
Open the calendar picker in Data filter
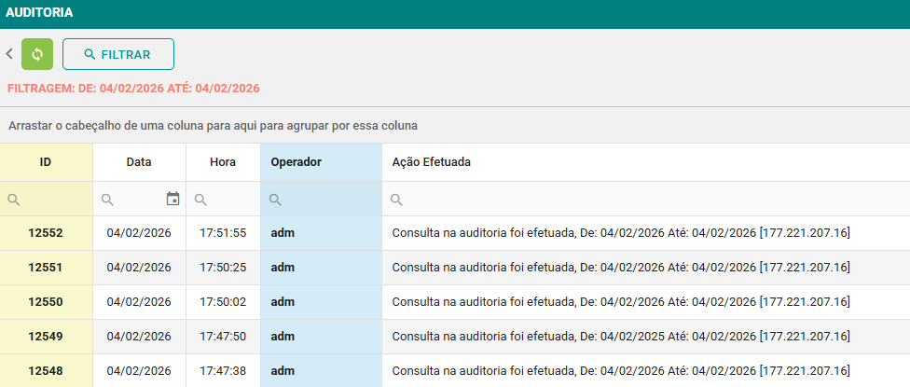pyautogui.click(x=172, y=199)
